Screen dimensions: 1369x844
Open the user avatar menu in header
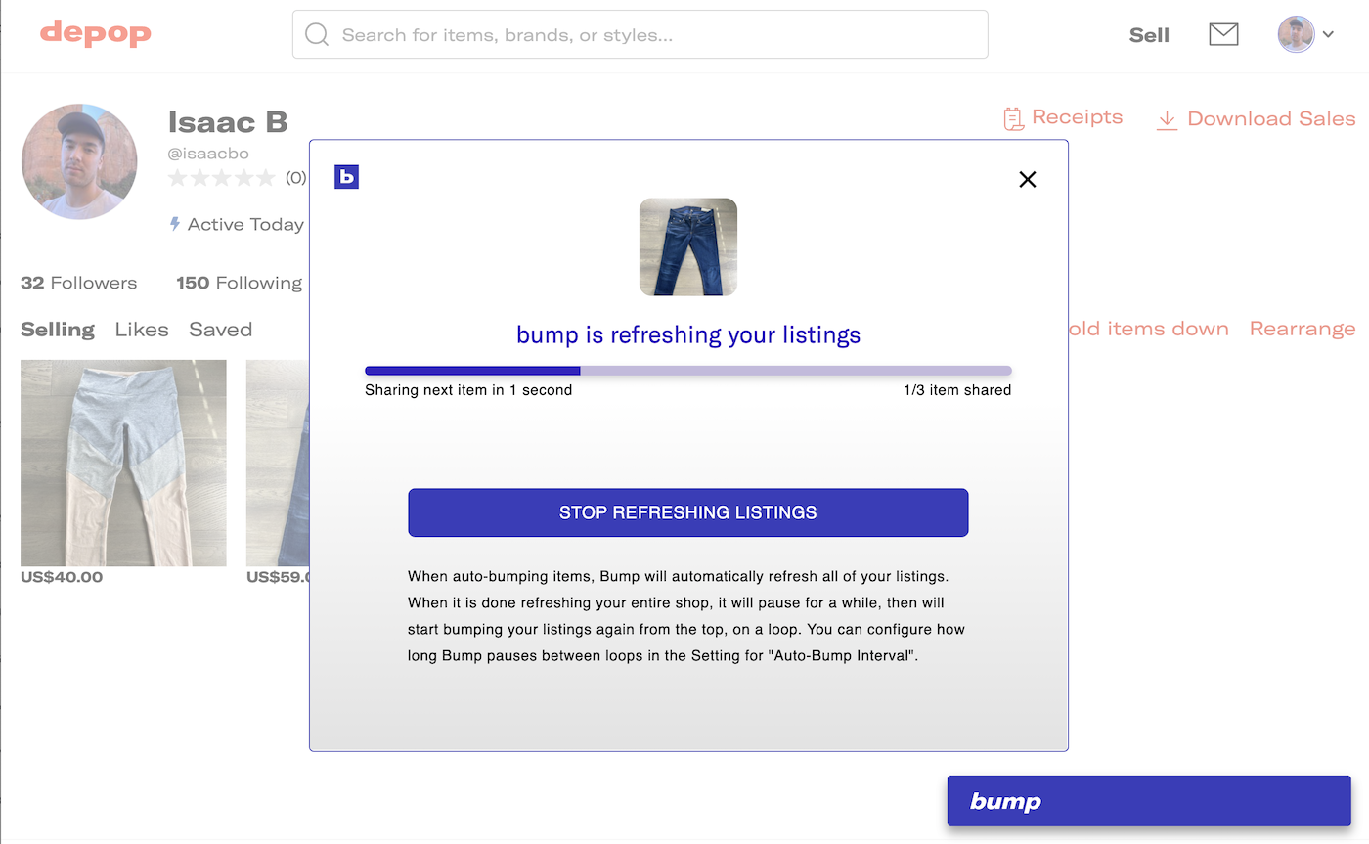[x=1296, y=34]
